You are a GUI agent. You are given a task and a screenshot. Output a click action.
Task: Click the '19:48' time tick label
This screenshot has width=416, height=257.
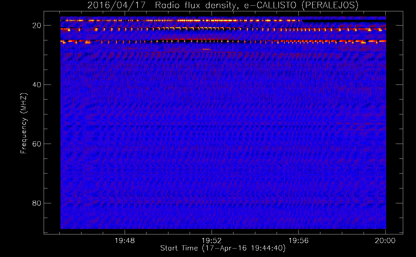pos(125,241)
